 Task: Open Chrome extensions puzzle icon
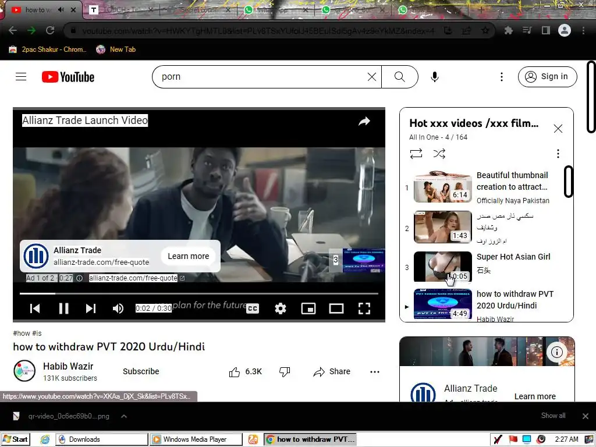(509, 30)
